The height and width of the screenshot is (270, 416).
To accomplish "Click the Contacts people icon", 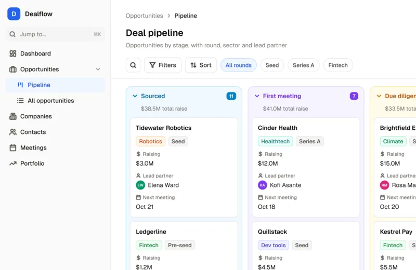I will [x=12, y=132].
